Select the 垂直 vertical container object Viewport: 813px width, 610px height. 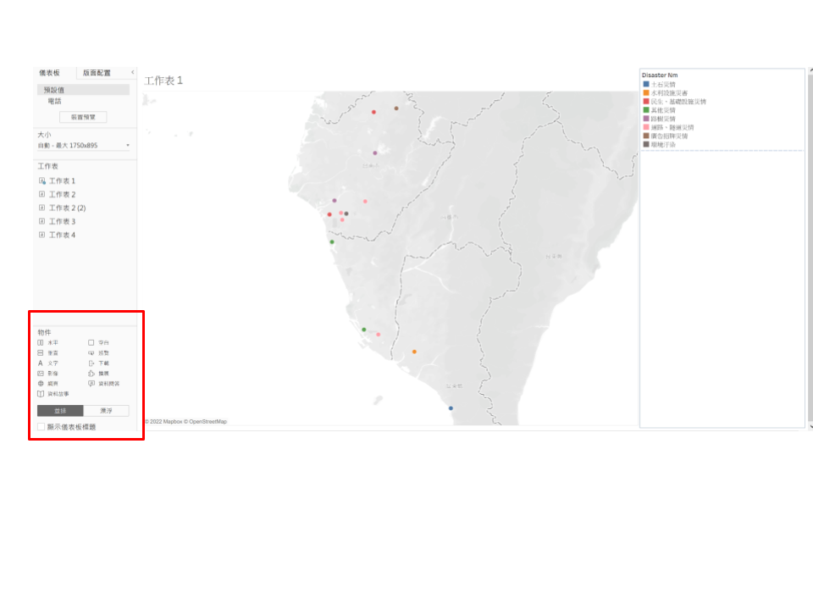pos(47,352)
